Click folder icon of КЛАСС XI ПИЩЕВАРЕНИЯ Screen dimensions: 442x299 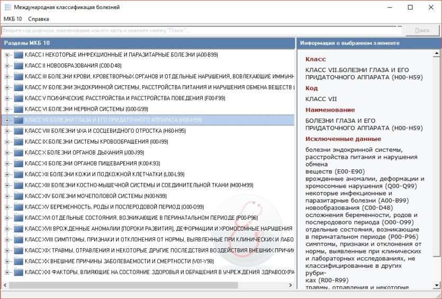pyautogui.click(x=19, y=164)
